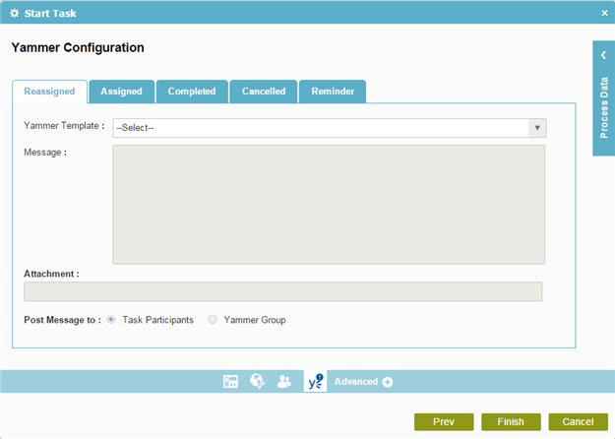This screenshot has width=615, height=439.
Task: Open the participants people icon in bottom bar
Action: (x=284, y=381)
